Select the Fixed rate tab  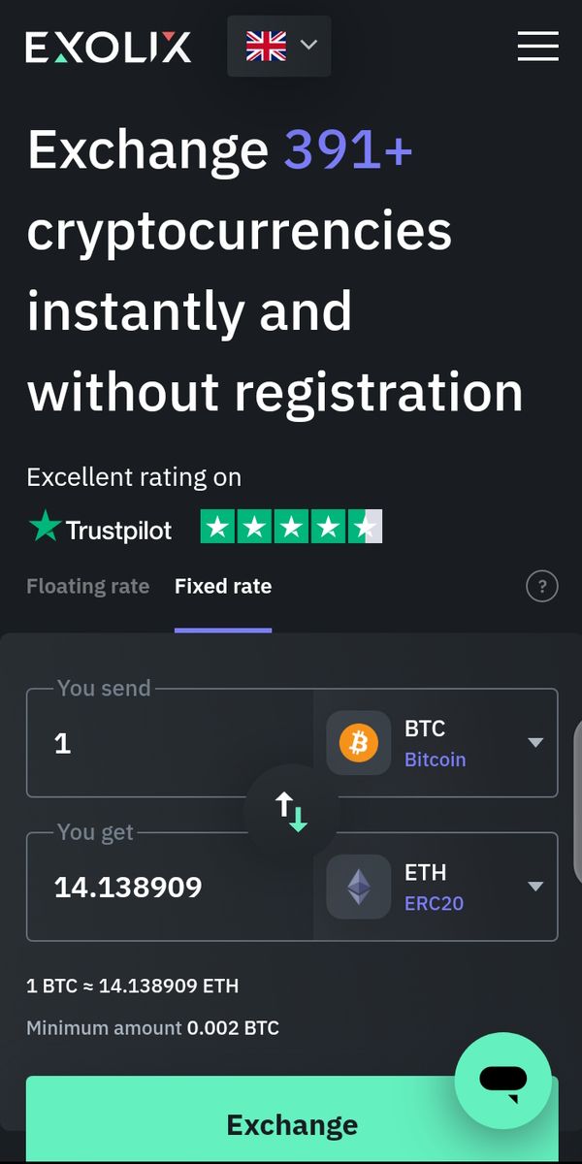[223, 586]
